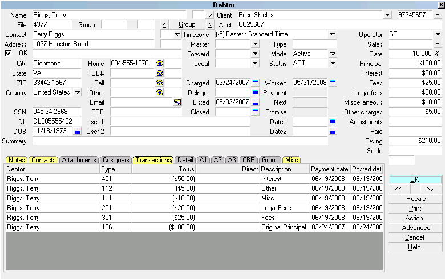Open the Sales dropdown
This screenshot has width=445, height=279.
point(438,44)
